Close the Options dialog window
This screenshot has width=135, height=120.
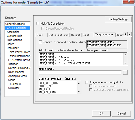pyautogui.click(x=129, y=2)
